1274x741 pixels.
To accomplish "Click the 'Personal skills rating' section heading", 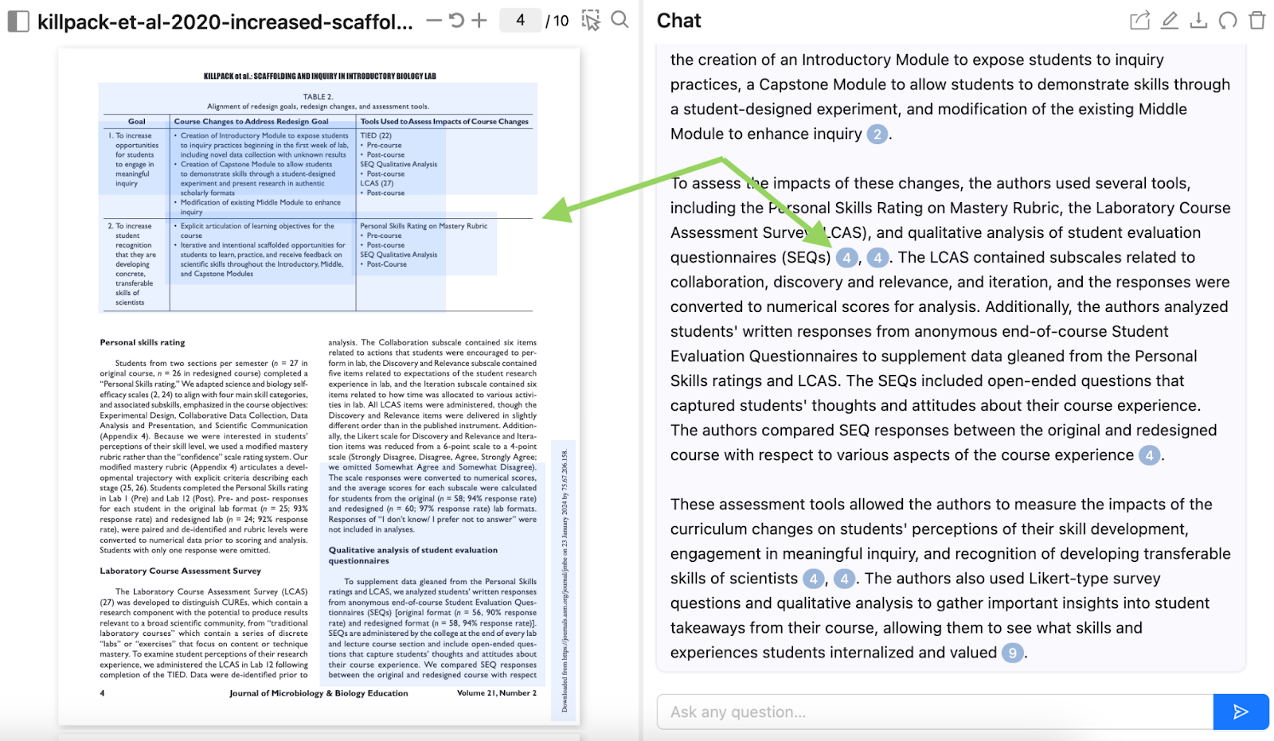I will (142, 342).
